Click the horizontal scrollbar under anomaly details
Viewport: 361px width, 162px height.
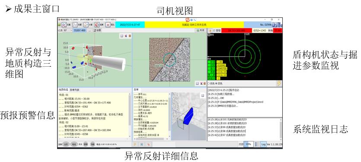151,139
